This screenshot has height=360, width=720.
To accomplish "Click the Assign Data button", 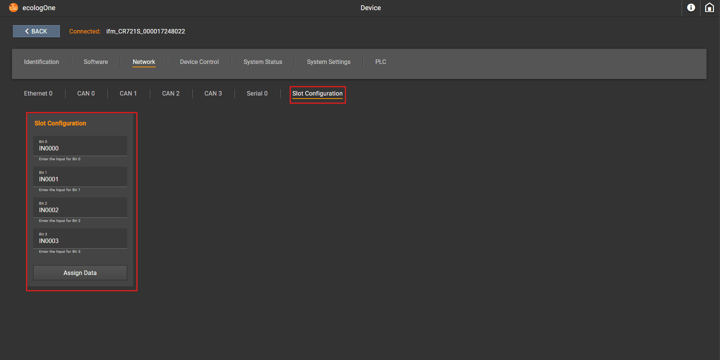I will tap(80, 273).
